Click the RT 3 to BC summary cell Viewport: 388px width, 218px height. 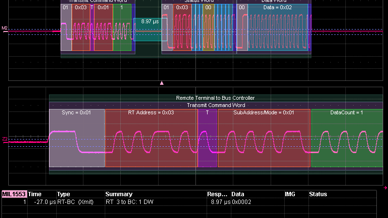129,202
